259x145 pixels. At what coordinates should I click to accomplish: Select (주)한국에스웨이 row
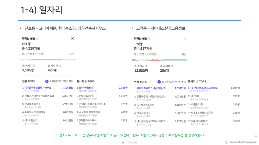tap(102, 122)
